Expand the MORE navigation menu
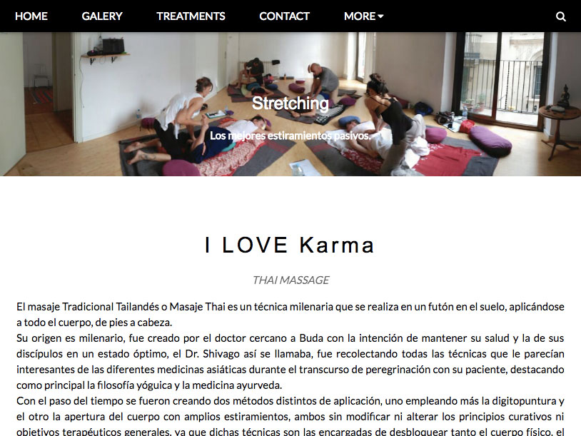 (x=363, y=16)
